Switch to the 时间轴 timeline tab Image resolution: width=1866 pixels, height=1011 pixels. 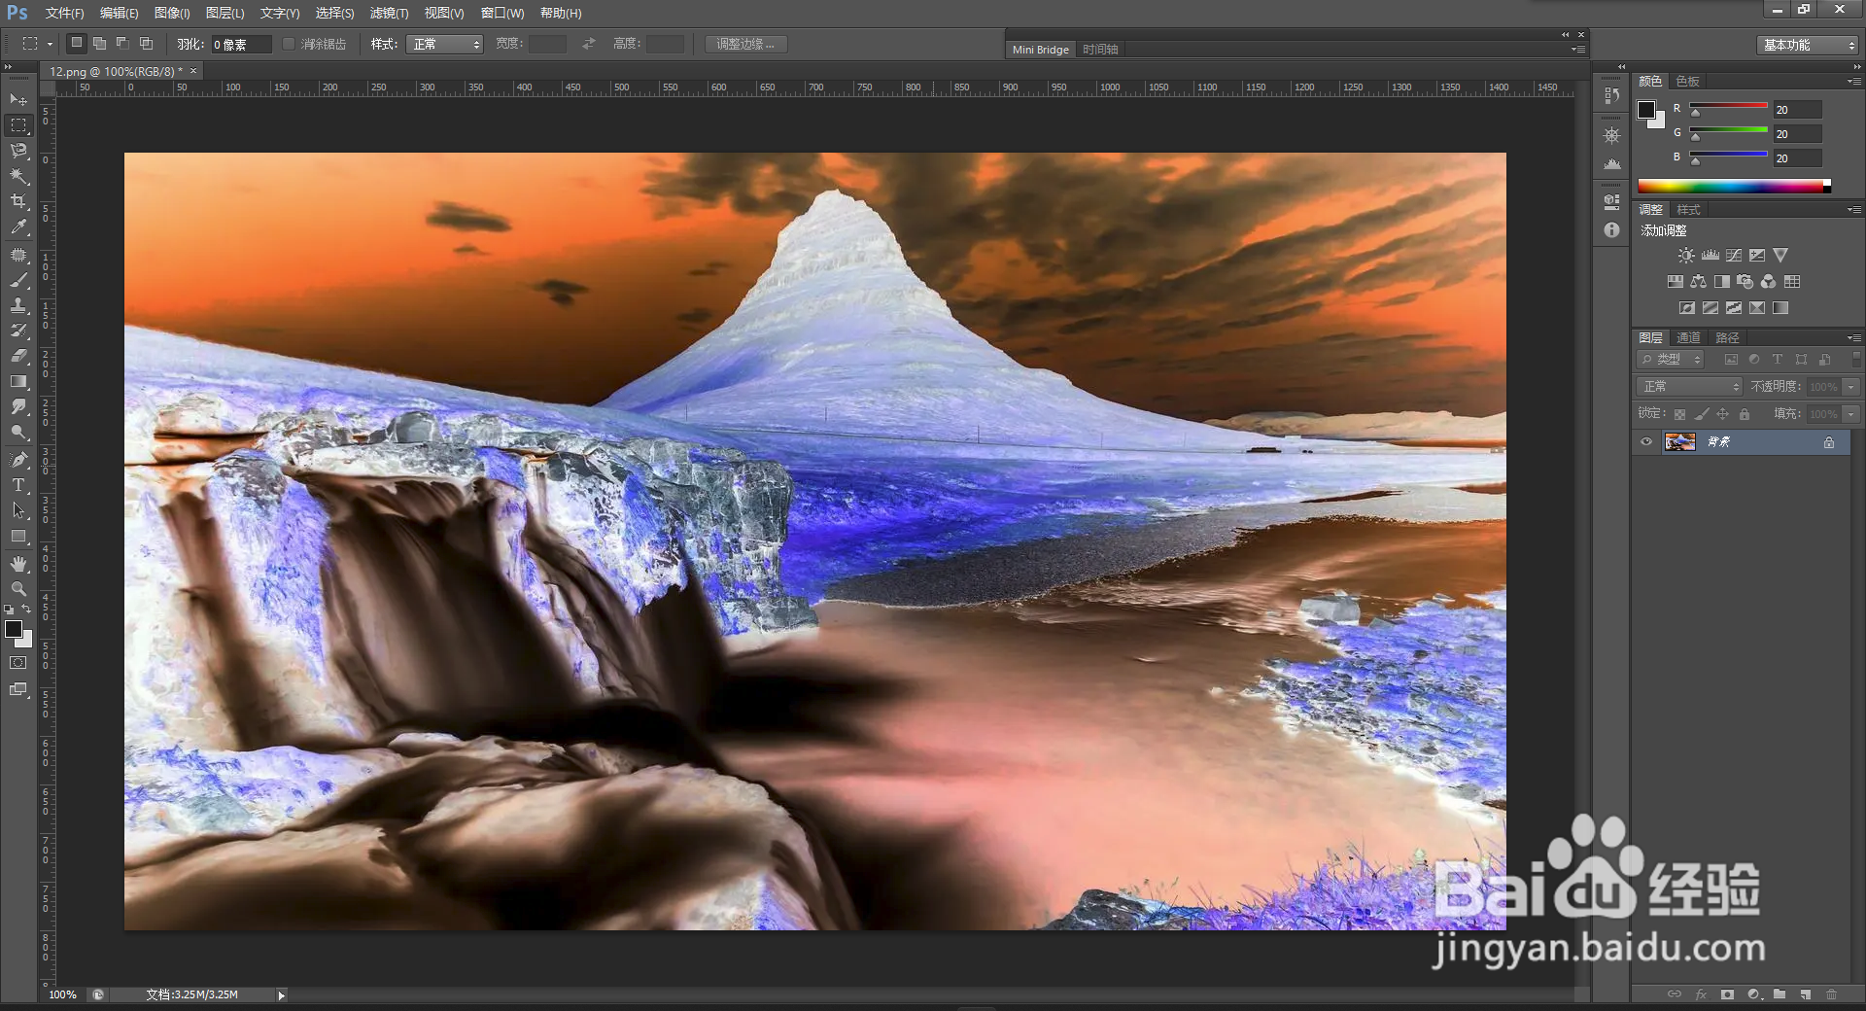pos(1100,50)
